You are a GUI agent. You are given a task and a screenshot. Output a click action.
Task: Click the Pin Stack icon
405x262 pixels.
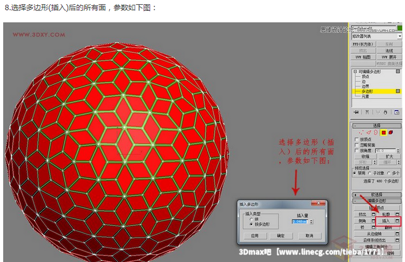(356, 112)
